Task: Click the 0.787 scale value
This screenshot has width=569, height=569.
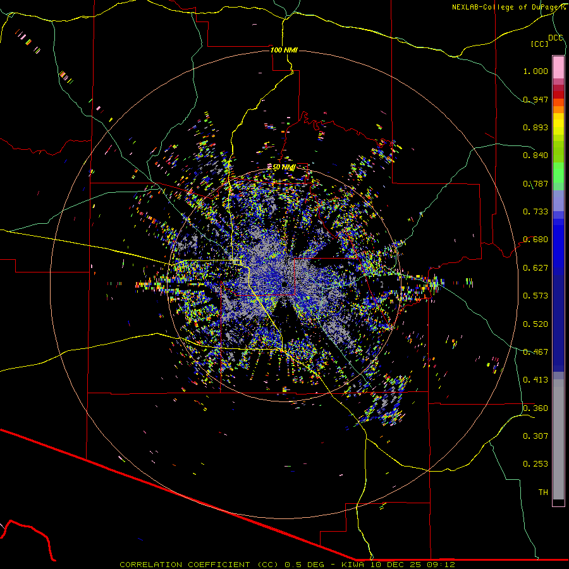Action: (x=535, y=183)
